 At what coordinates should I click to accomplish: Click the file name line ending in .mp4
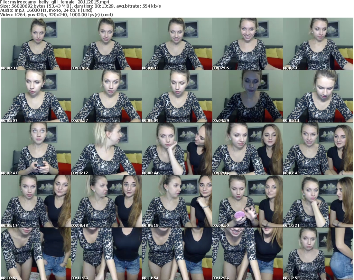[x=55, y=2]
